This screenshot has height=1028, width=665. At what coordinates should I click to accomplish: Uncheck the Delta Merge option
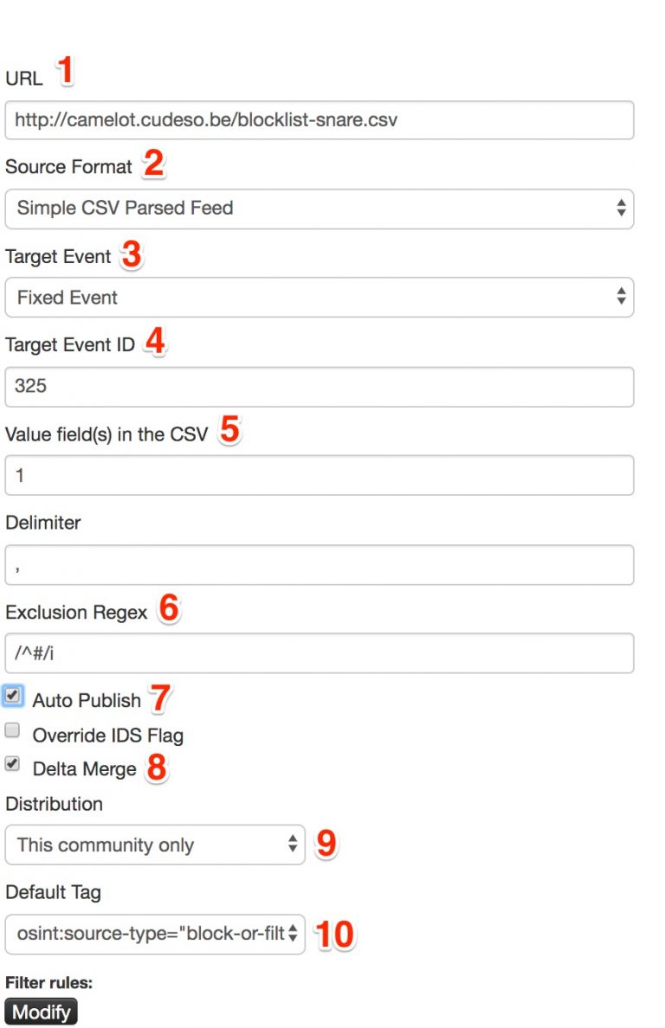click(12, 764)
